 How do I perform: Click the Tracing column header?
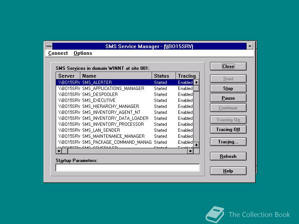[188, 76]
